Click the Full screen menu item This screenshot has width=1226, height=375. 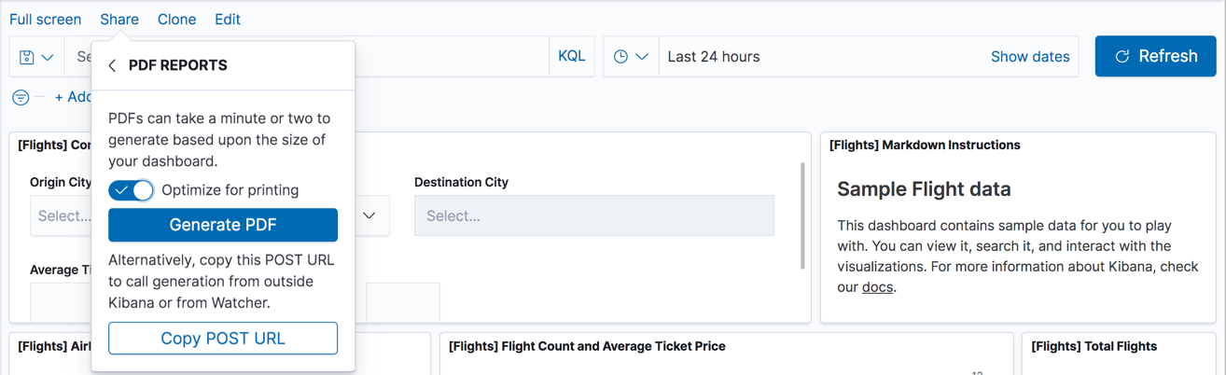coord(45,19)
